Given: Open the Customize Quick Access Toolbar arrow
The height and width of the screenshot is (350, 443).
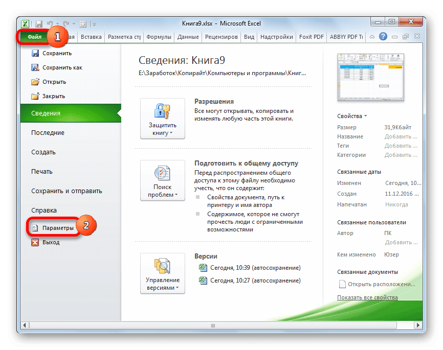Looking at the screenshot, I should tap(94, 24).
